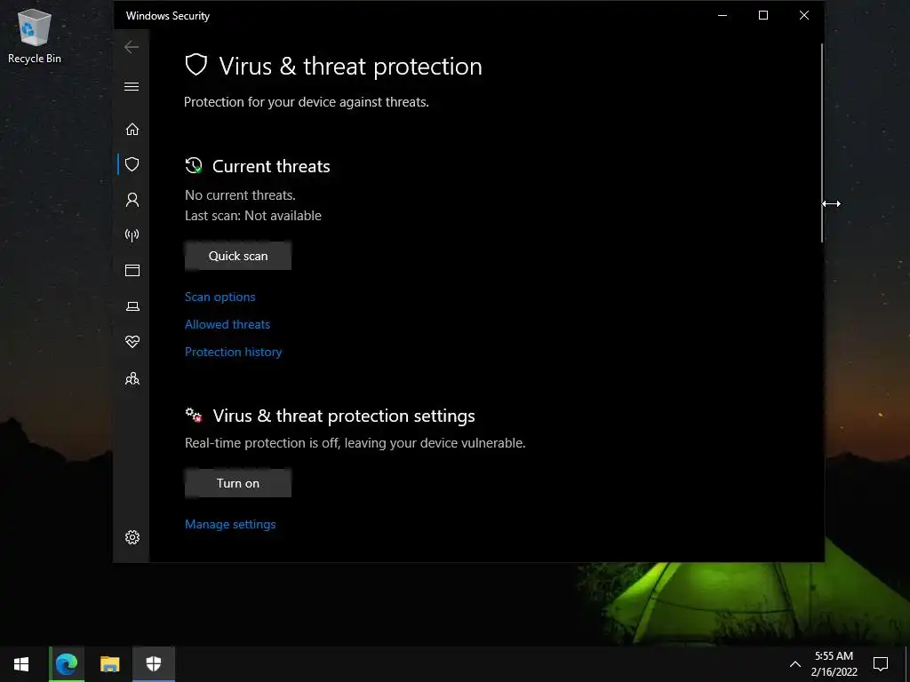Open the Windows Start menu
Viewport: 910px width, 682px height.
coord(21,664)
